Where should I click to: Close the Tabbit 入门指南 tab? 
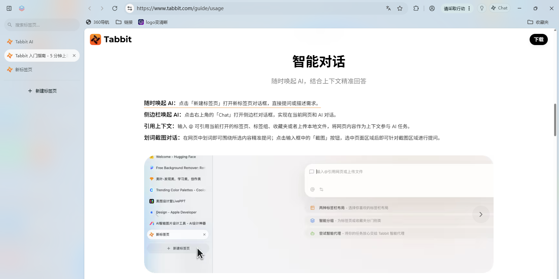(x=74, y=56)
